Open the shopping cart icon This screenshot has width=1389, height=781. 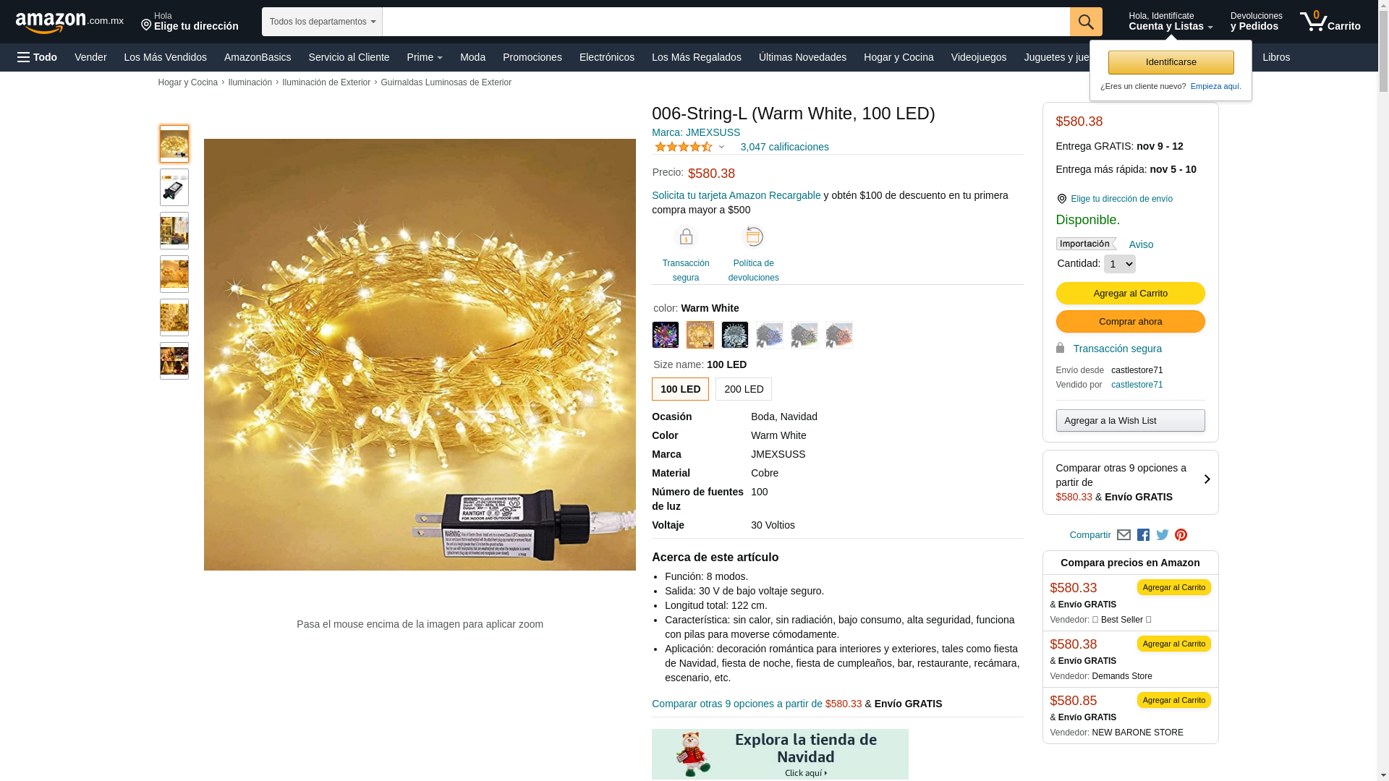tap(1330, 22)
